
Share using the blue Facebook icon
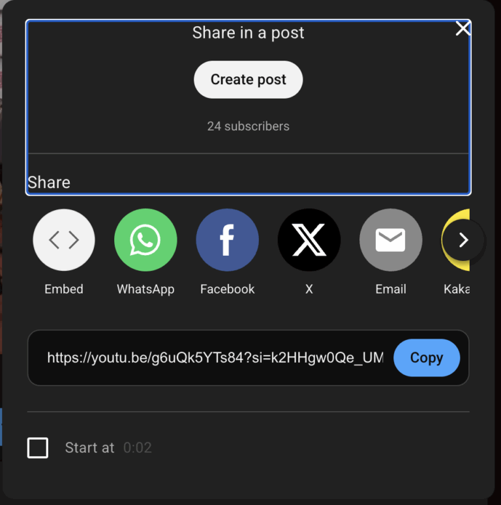[x=227, y=240]
